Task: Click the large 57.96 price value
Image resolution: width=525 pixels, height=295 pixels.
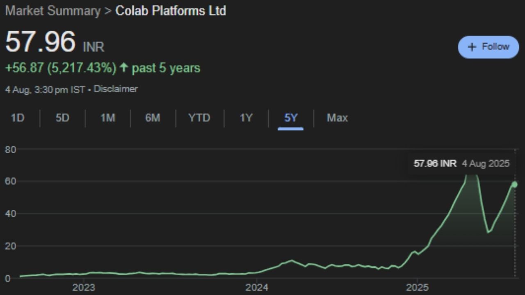Action: coord(40,42)
